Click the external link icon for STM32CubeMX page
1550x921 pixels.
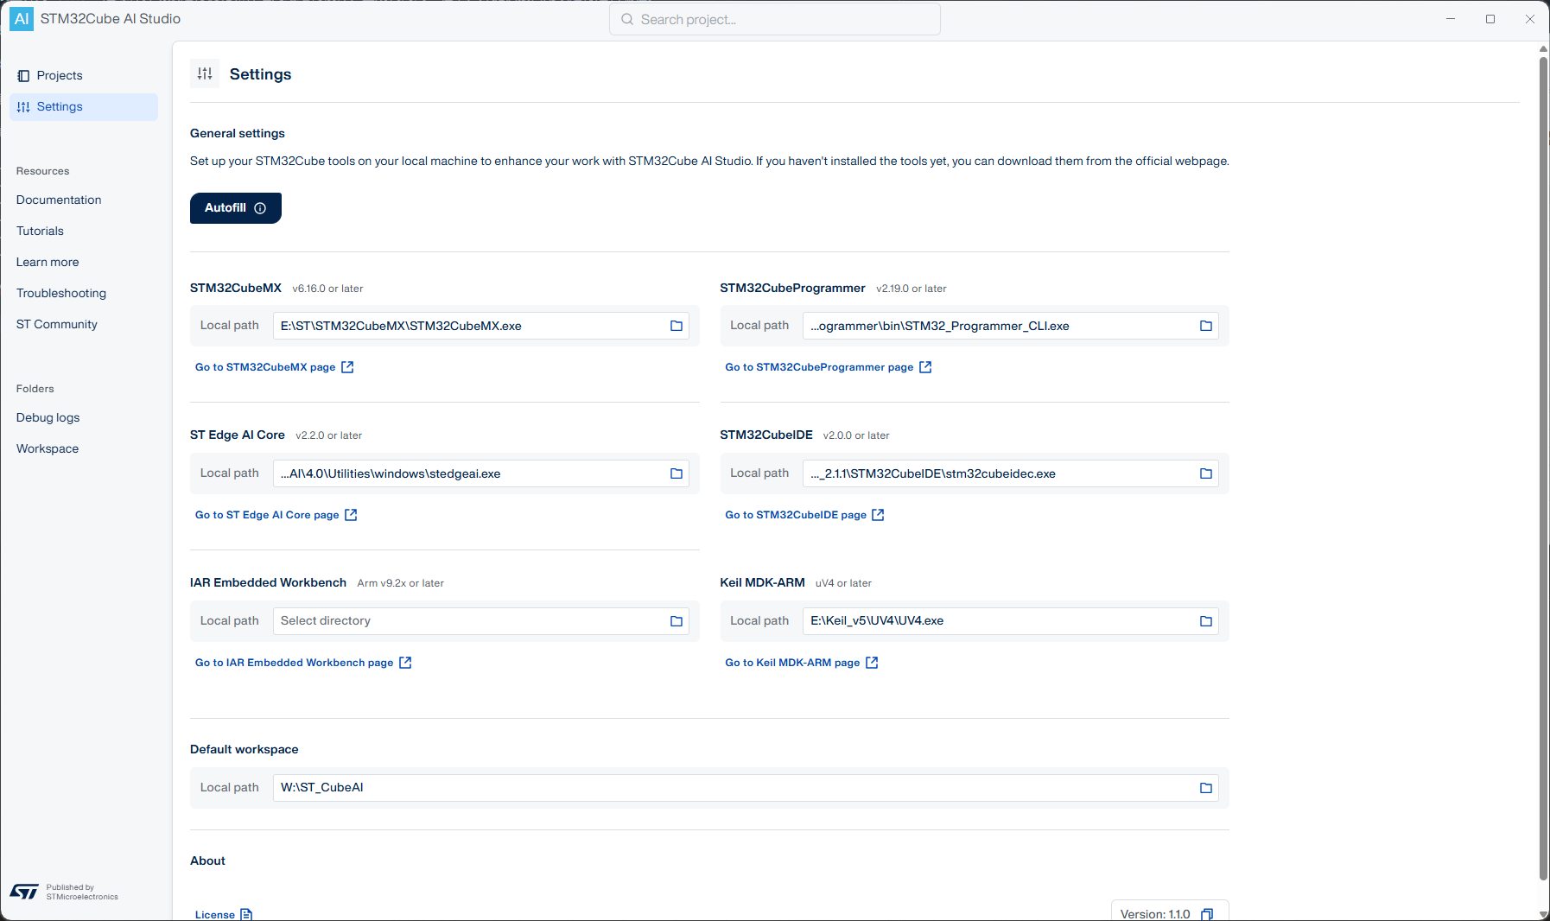coord(347,367)
